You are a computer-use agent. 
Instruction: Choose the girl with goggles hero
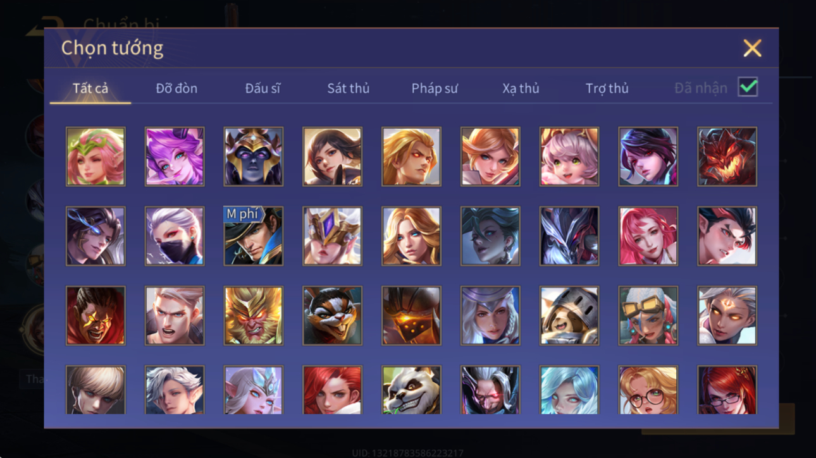click(x=648, y=316)
